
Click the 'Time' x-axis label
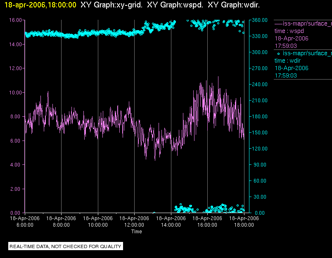(136, 232)
